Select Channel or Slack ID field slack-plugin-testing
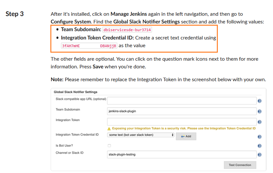 pos(182,154)
